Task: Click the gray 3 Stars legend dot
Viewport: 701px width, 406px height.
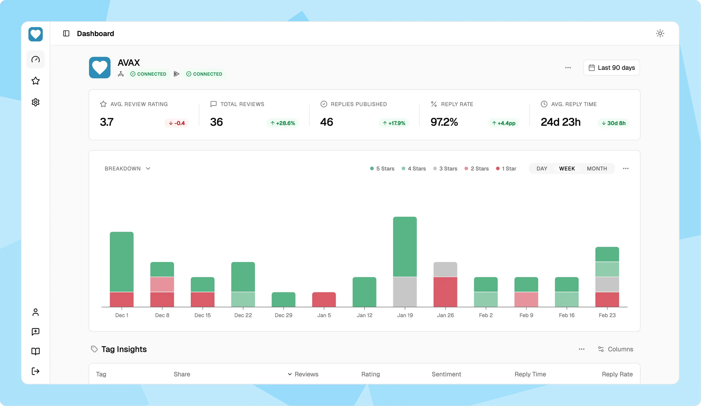Action: coord(435,168)
